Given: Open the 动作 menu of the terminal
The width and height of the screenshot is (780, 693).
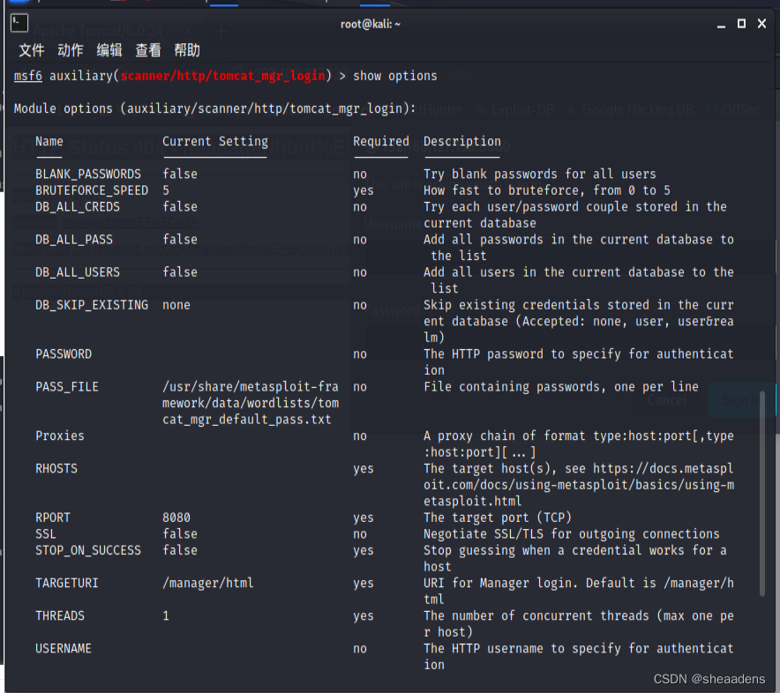Looking at the screenshot, I should [x=70, y=50].
